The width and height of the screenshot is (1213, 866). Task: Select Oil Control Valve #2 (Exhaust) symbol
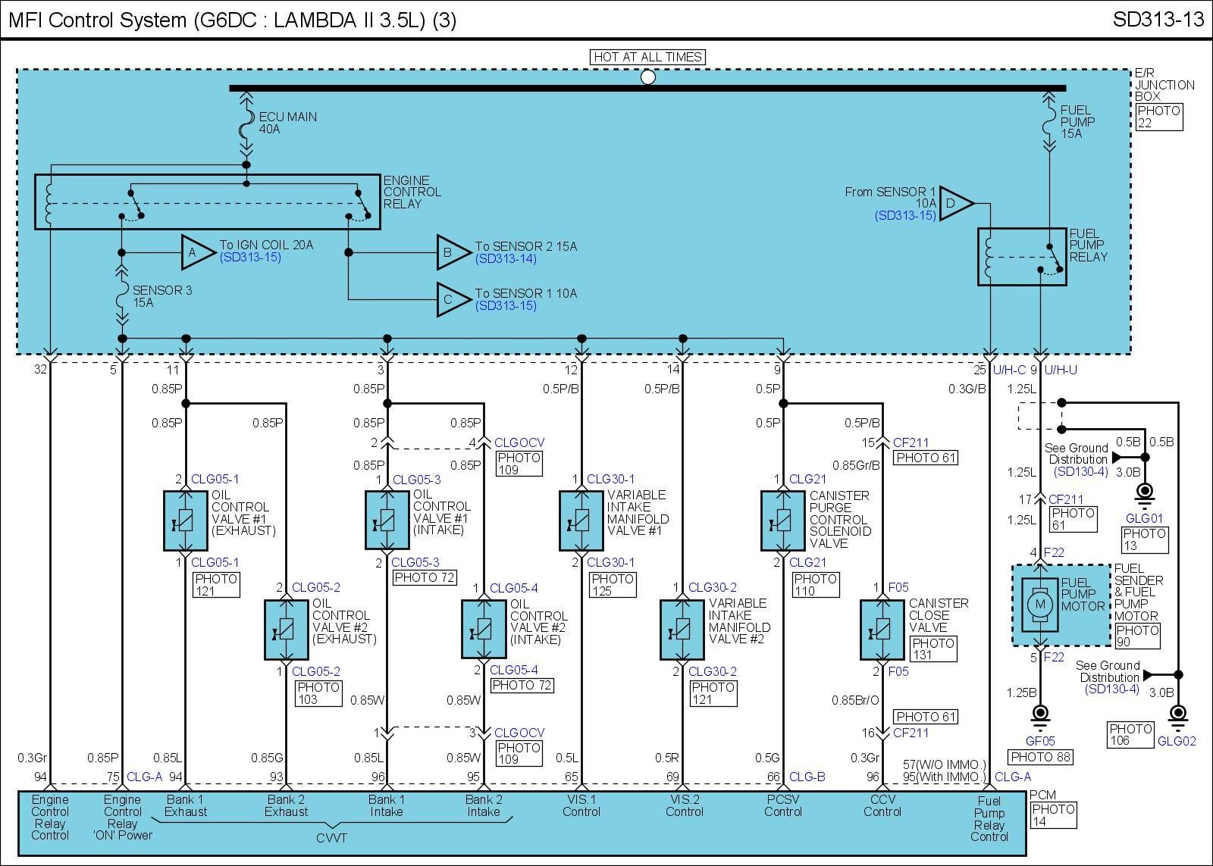point(286,629)
